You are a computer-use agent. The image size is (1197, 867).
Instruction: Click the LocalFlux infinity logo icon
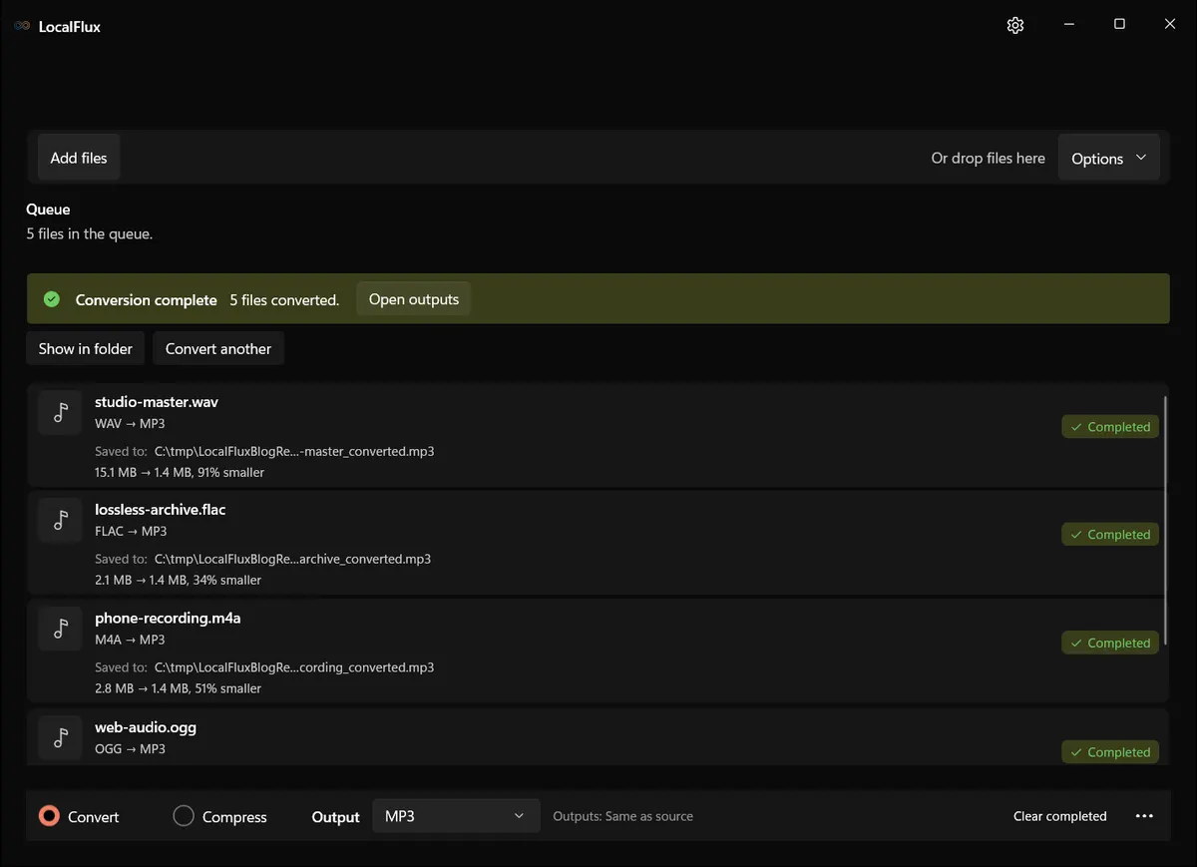pos(22,26)
